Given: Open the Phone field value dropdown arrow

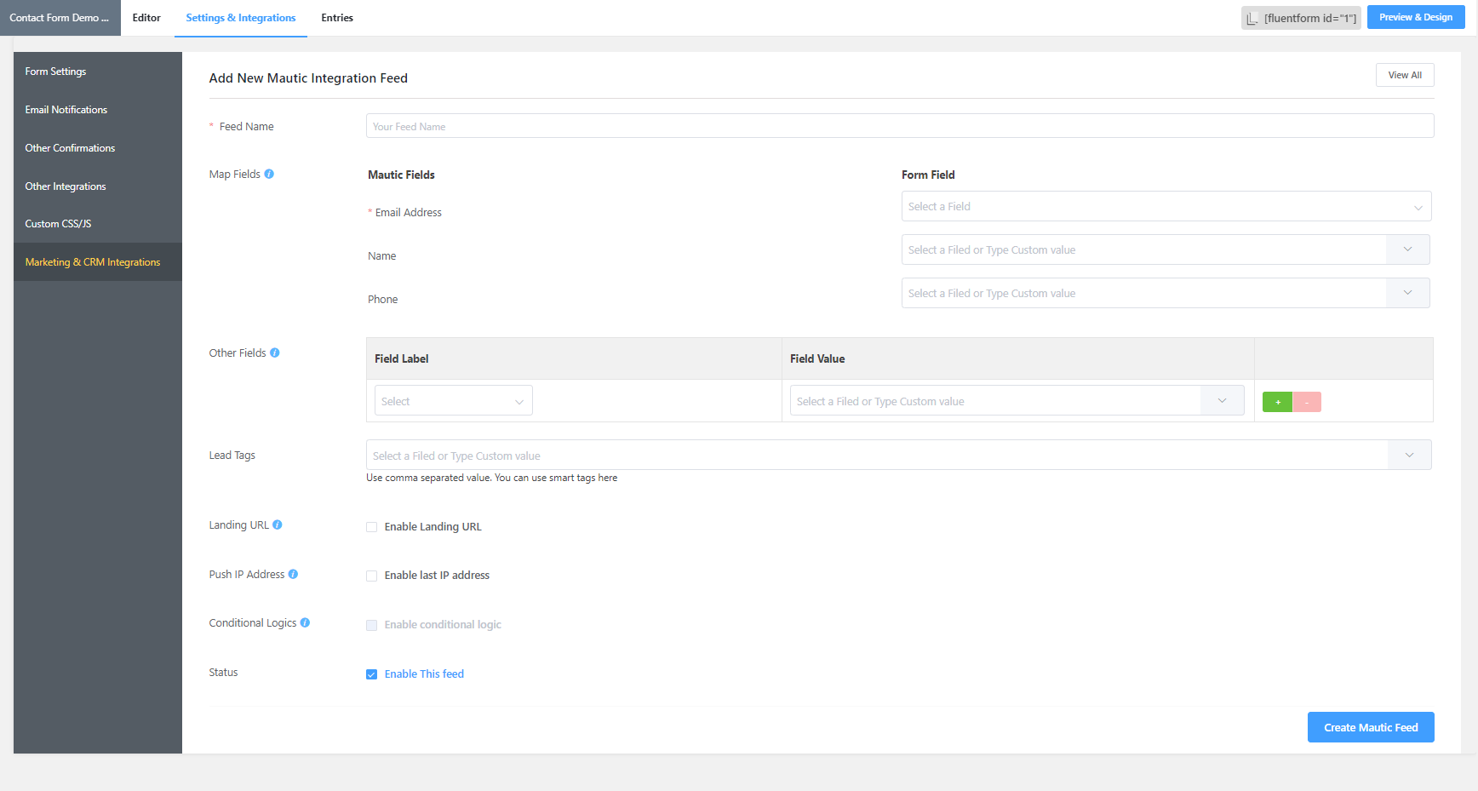Looking at the screenshot, I should click(x=1408, y=293).
